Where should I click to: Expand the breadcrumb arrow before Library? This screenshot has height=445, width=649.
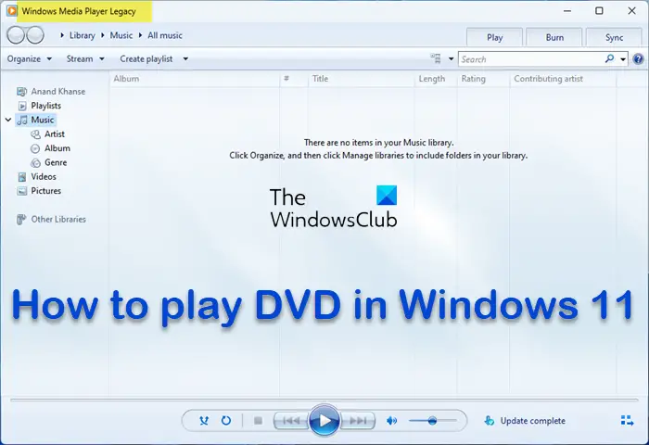pyautogui.click(x=62, y=35)
